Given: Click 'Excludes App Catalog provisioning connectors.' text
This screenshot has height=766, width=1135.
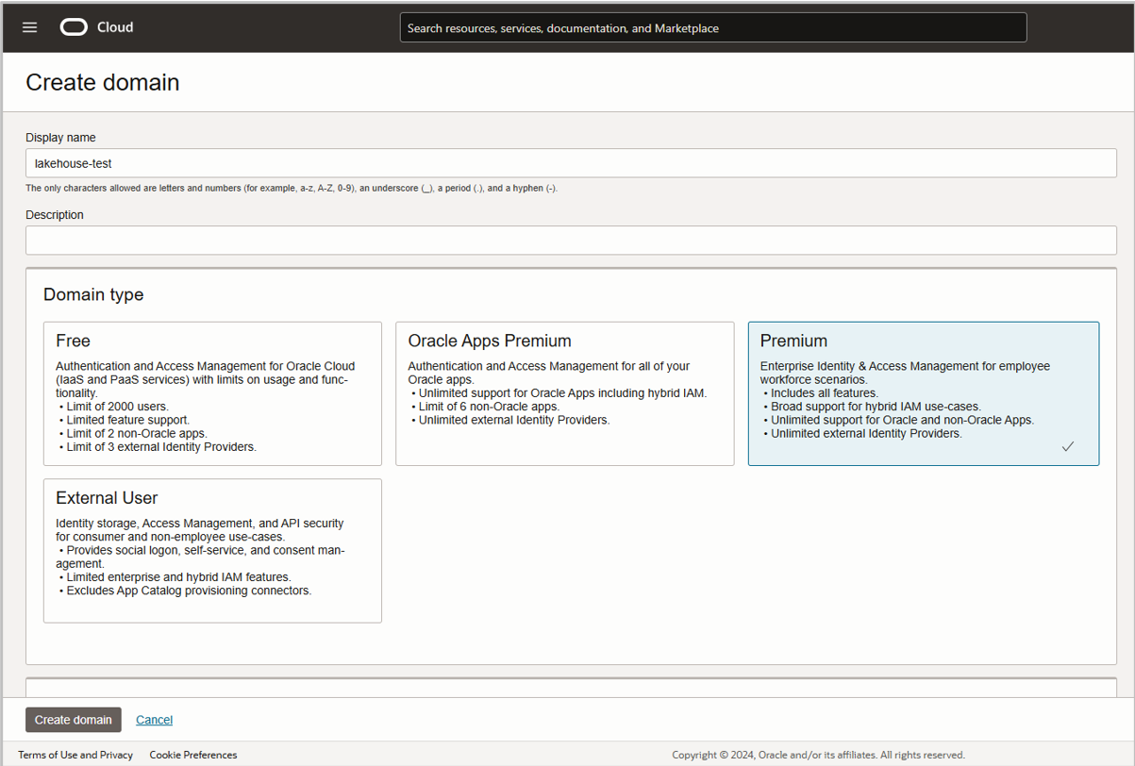Looking at the screenshot, I should click(x=189, y=591).
